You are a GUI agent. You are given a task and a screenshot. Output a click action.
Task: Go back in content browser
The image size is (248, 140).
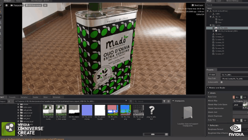(9, 101)
